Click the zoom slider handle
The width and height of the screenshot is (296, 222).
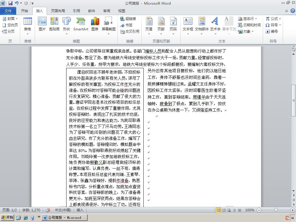coord(276,210)
